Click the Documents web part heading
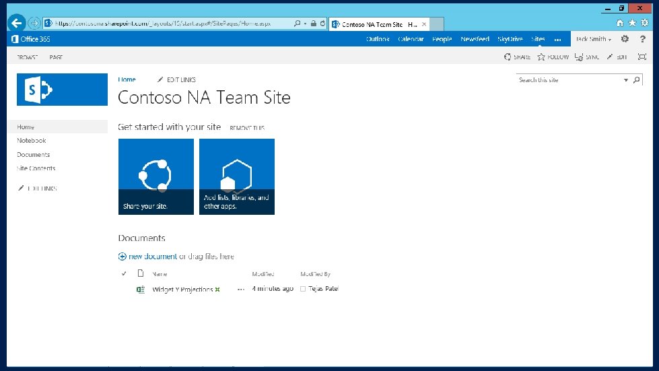Viewport: 659px width, 371px height. pos(141,238)
